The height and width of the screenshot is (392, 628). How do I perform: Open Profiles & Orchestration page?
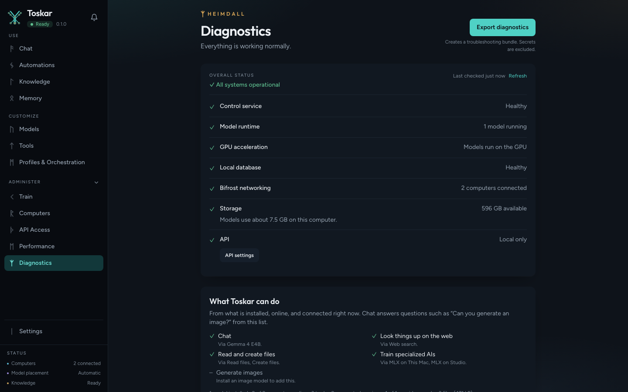pos(54,162)
